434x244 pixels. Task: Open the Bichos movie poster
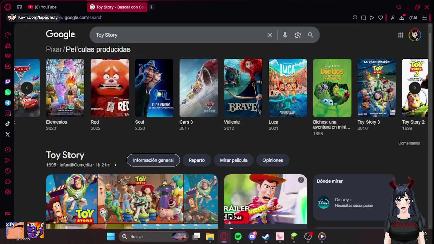(332, 88)
